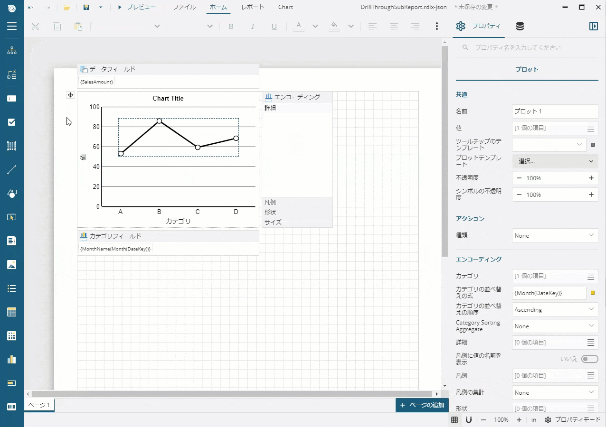Open the data panel database icon
Image resolution: width=606 pixels, height=427 pixels.
[520, 26]
